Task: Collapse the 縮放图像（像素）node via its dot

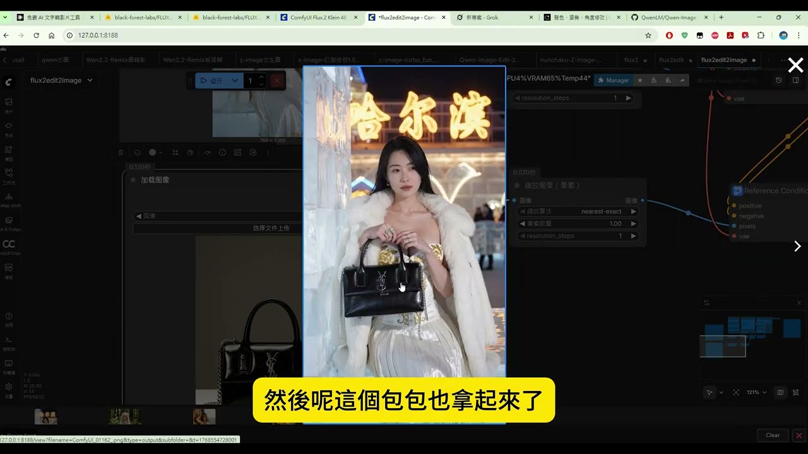Action: coord(517,185)
